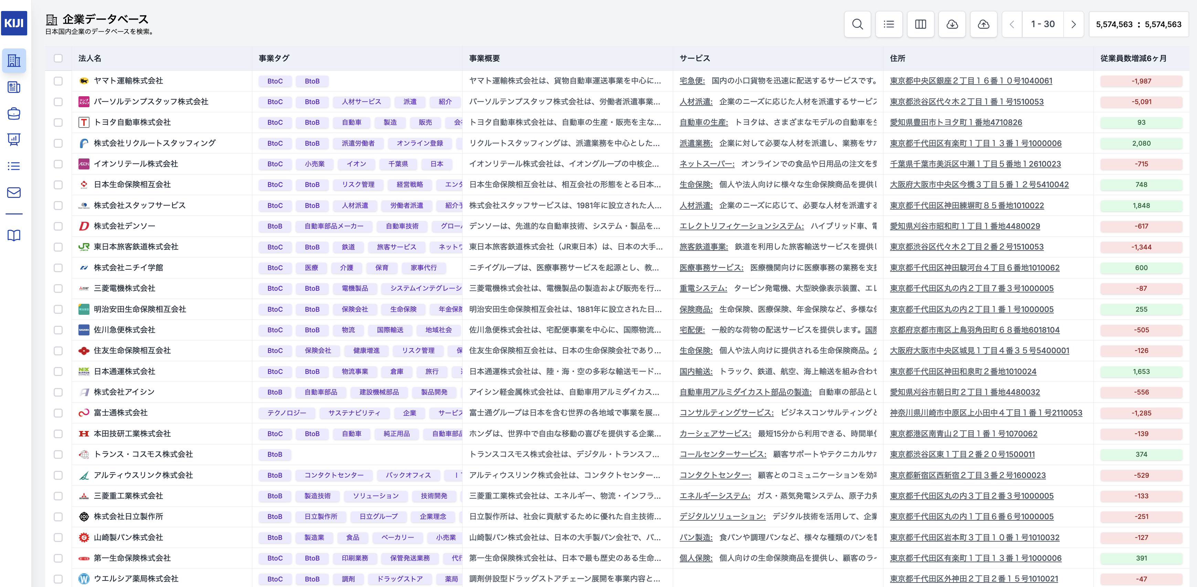Screen dimensions: 1197x587
Task: Click the KIJI logo
Action: click(14, 23)
